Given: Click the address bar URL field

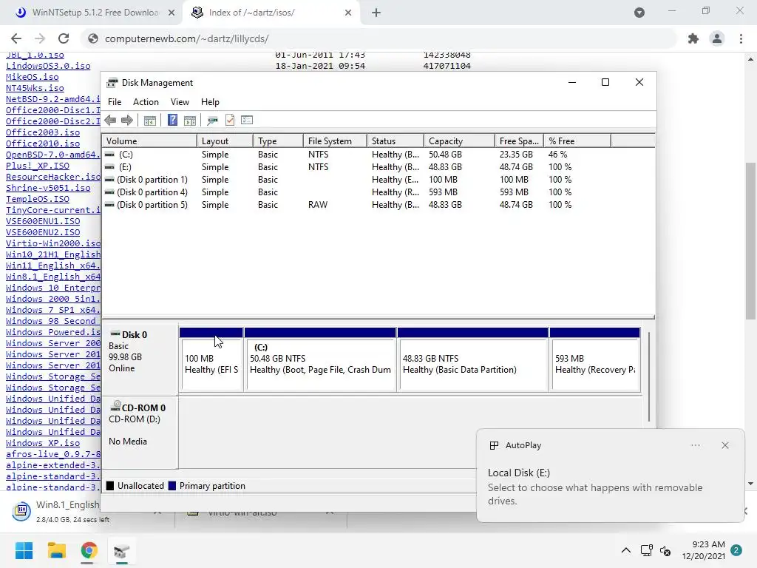Looking at the screenshot, I should (x=381, y=38).
